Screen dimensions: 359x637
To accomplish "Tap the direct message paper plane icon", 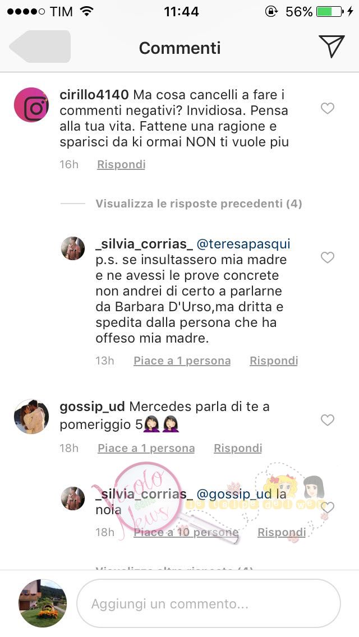I will 332,47.
